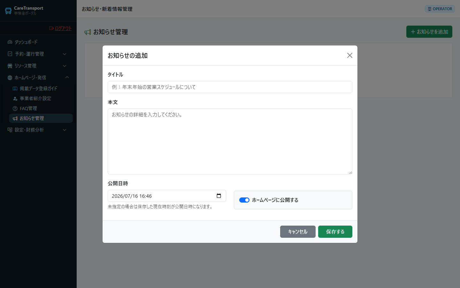Close the お知らせの追加 dialog with X
Image resolution: width=460 pixels, height=288 pixels.
(350, 55)
